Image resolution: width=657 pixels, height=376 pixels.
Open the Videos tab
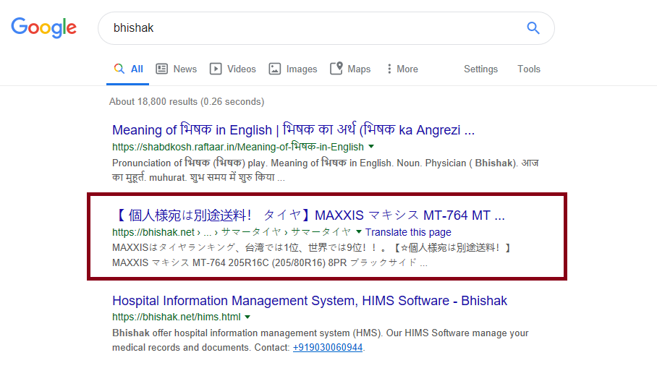click(x=232, y=69)
